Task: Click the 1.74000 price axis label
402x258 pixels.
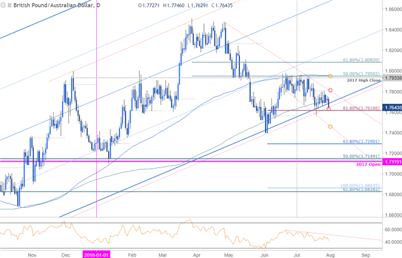Action: tap(393, 133)
